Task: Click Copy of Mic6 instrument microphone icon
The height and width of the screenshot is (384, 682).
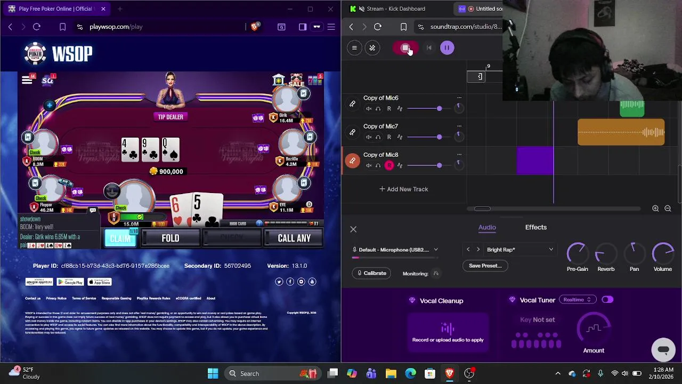Action: [352, 104]
